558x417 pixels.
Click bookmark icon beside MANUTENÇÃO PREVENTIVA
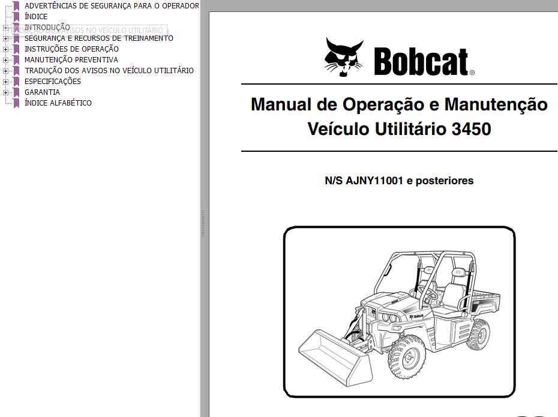(x=16, y=60)
